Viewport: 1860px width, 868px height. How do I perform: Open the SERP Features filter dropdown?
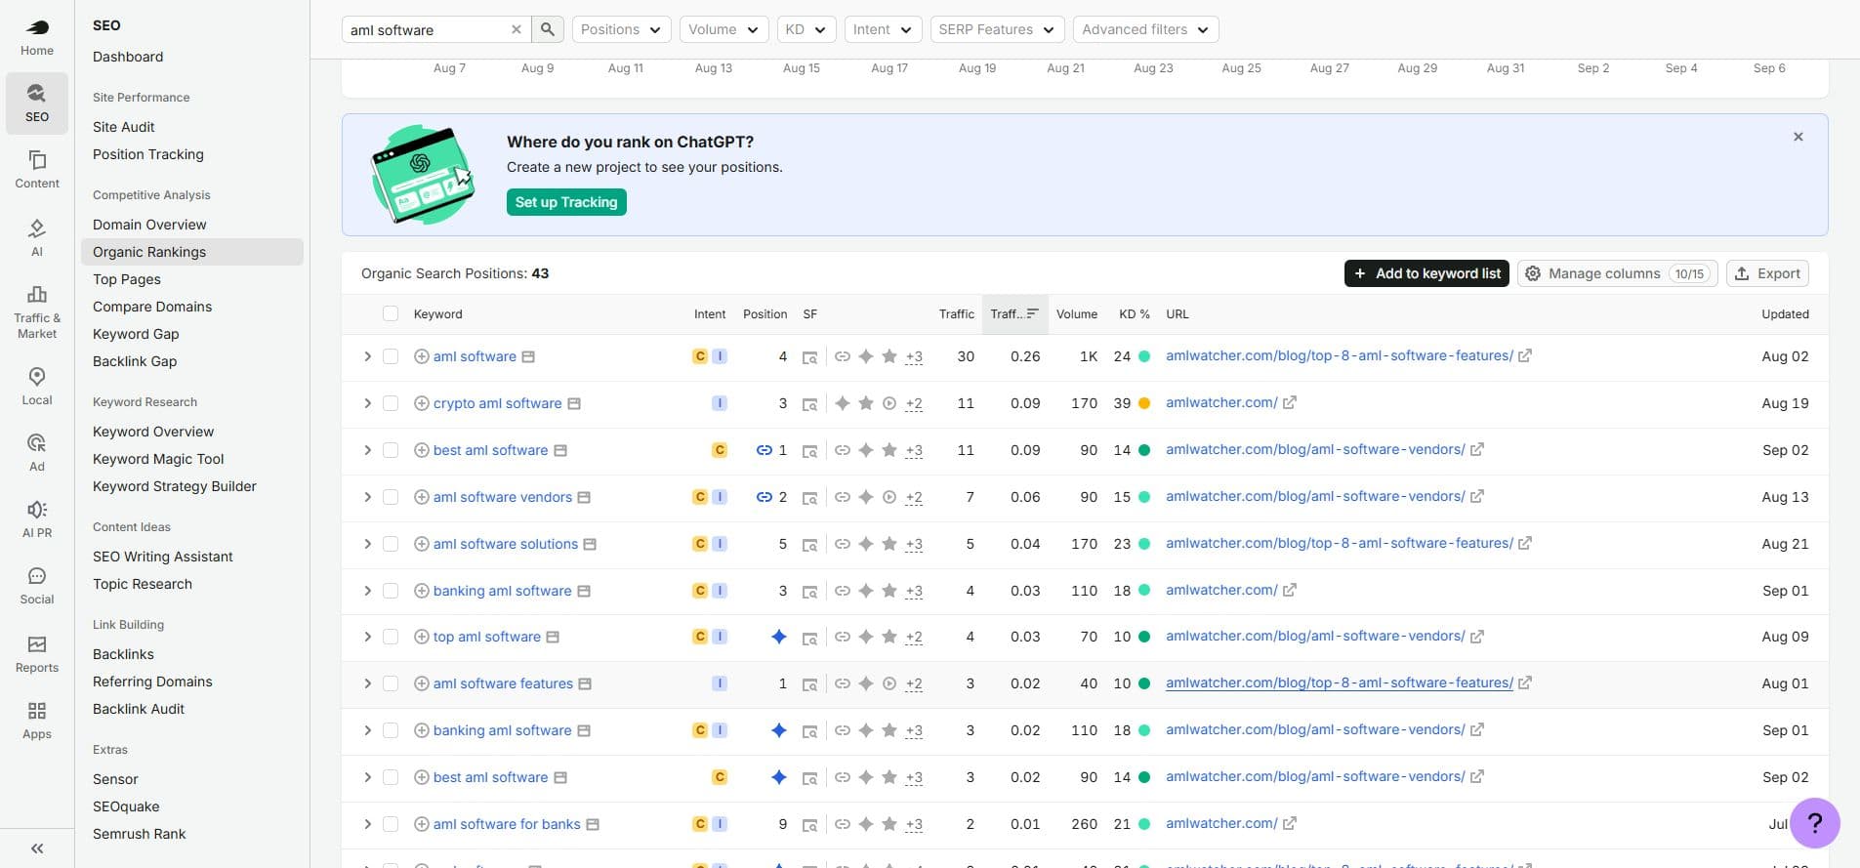tap(997, 29)
